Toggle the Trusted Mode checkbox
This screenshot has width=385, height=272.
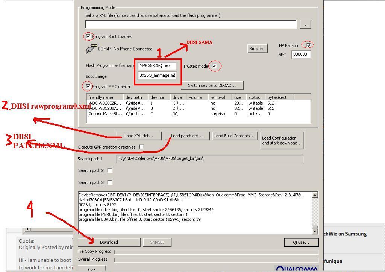[214, 66]
